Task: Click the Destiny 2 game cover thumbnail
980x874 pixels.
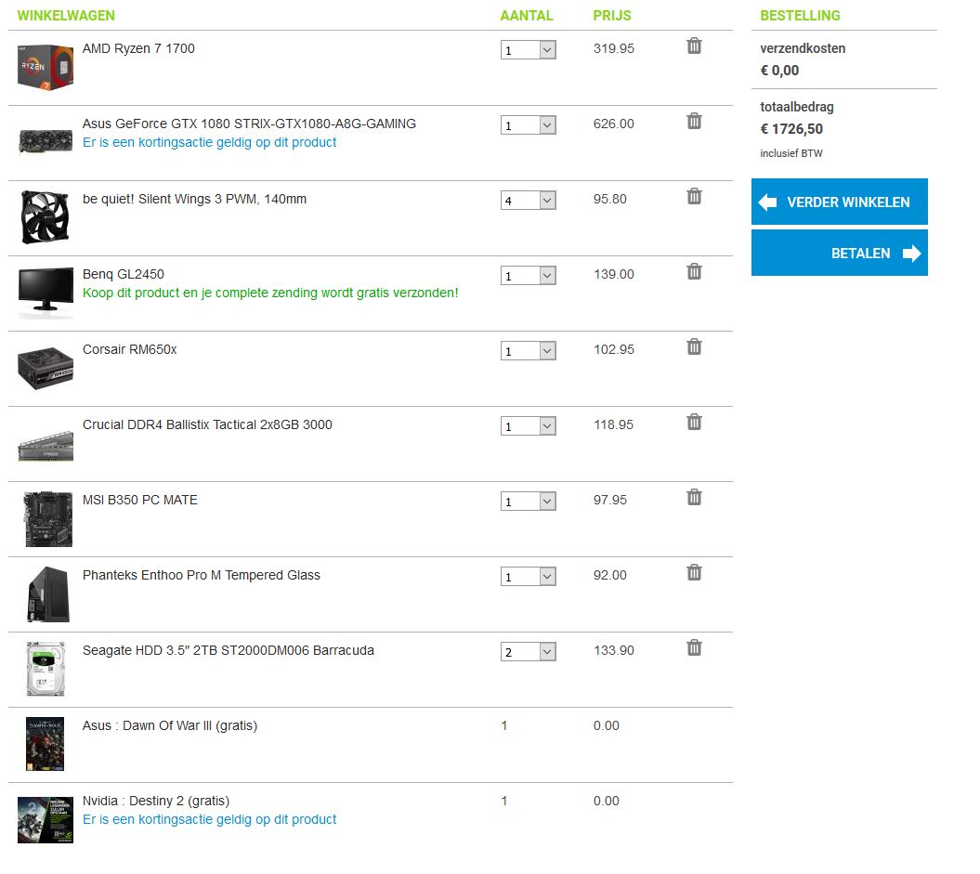Action: pyautogui.click(x=45, y=819)
